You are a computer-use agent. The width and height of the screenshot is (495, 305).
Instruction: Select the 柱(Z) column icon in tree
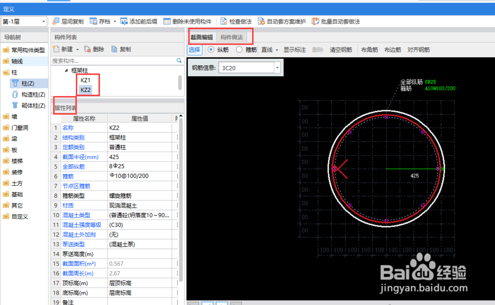point(15,83)
